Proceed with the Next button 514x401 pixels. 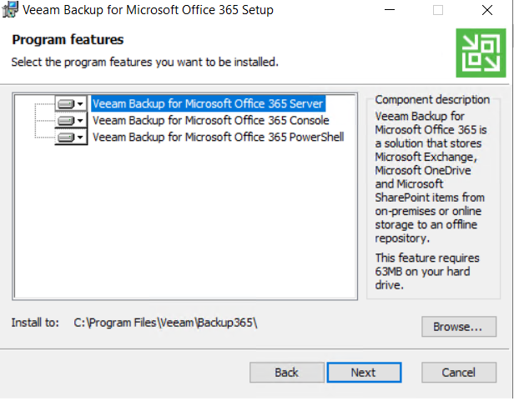364,372
